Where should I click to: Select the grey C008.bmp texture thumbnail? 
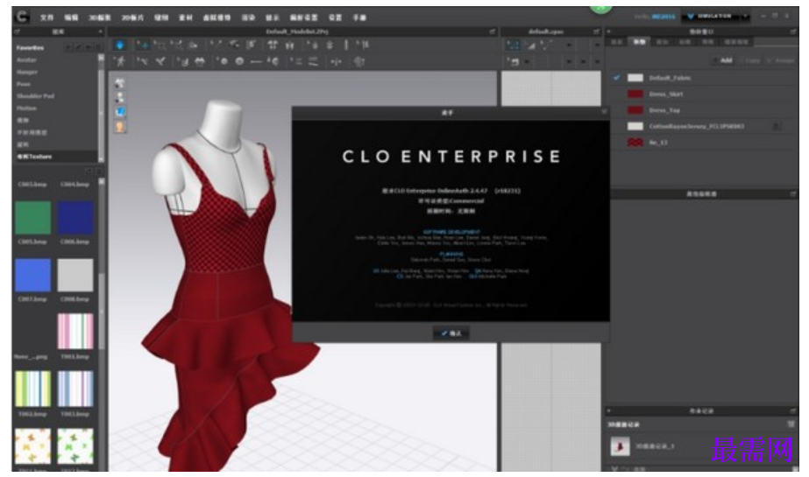coord(75,275)
